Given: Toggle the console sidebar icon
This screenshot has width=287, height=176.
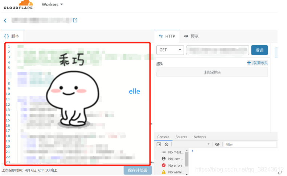Looking at the screenshot, I should pos(159,144).
